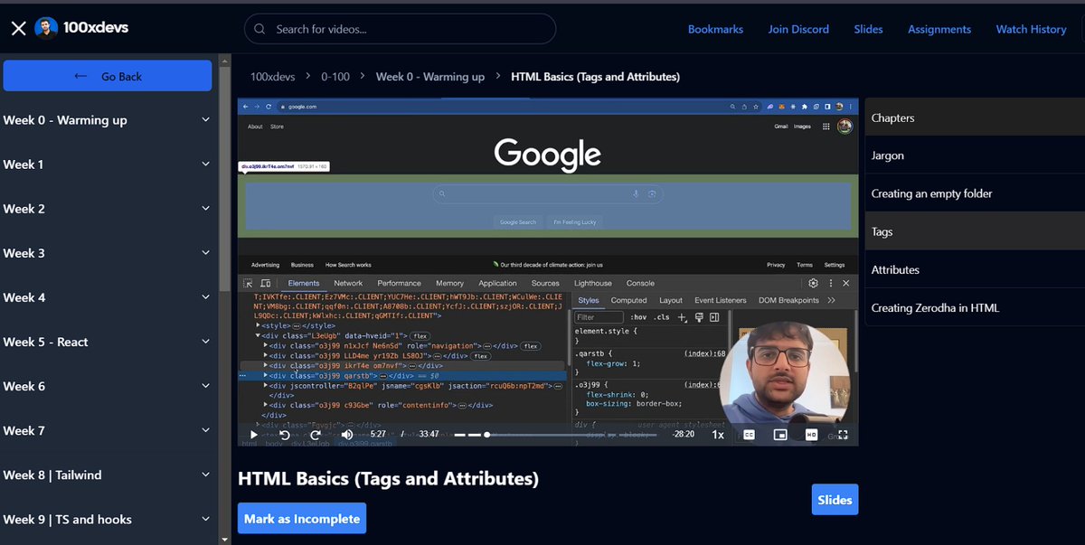
Task: Click the magnifier icon in search bar
Action: 259,29
